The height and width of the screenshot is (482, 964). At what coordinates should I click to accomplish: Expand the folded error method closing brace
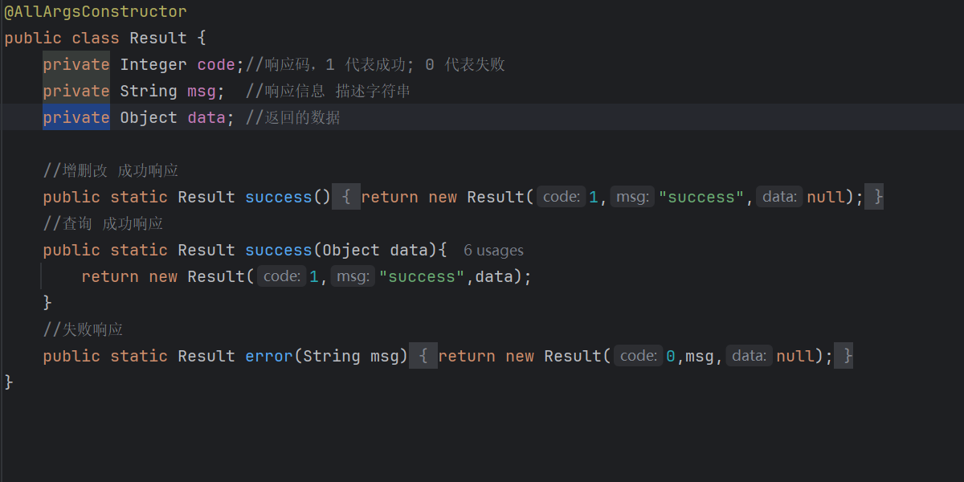point(843,356)
